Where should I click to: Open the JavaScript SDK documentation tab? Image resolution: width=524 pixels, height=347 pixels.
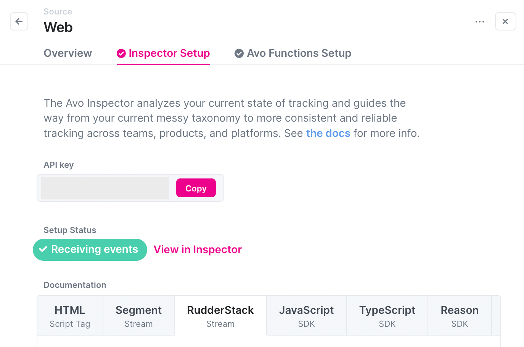point(306,315)
